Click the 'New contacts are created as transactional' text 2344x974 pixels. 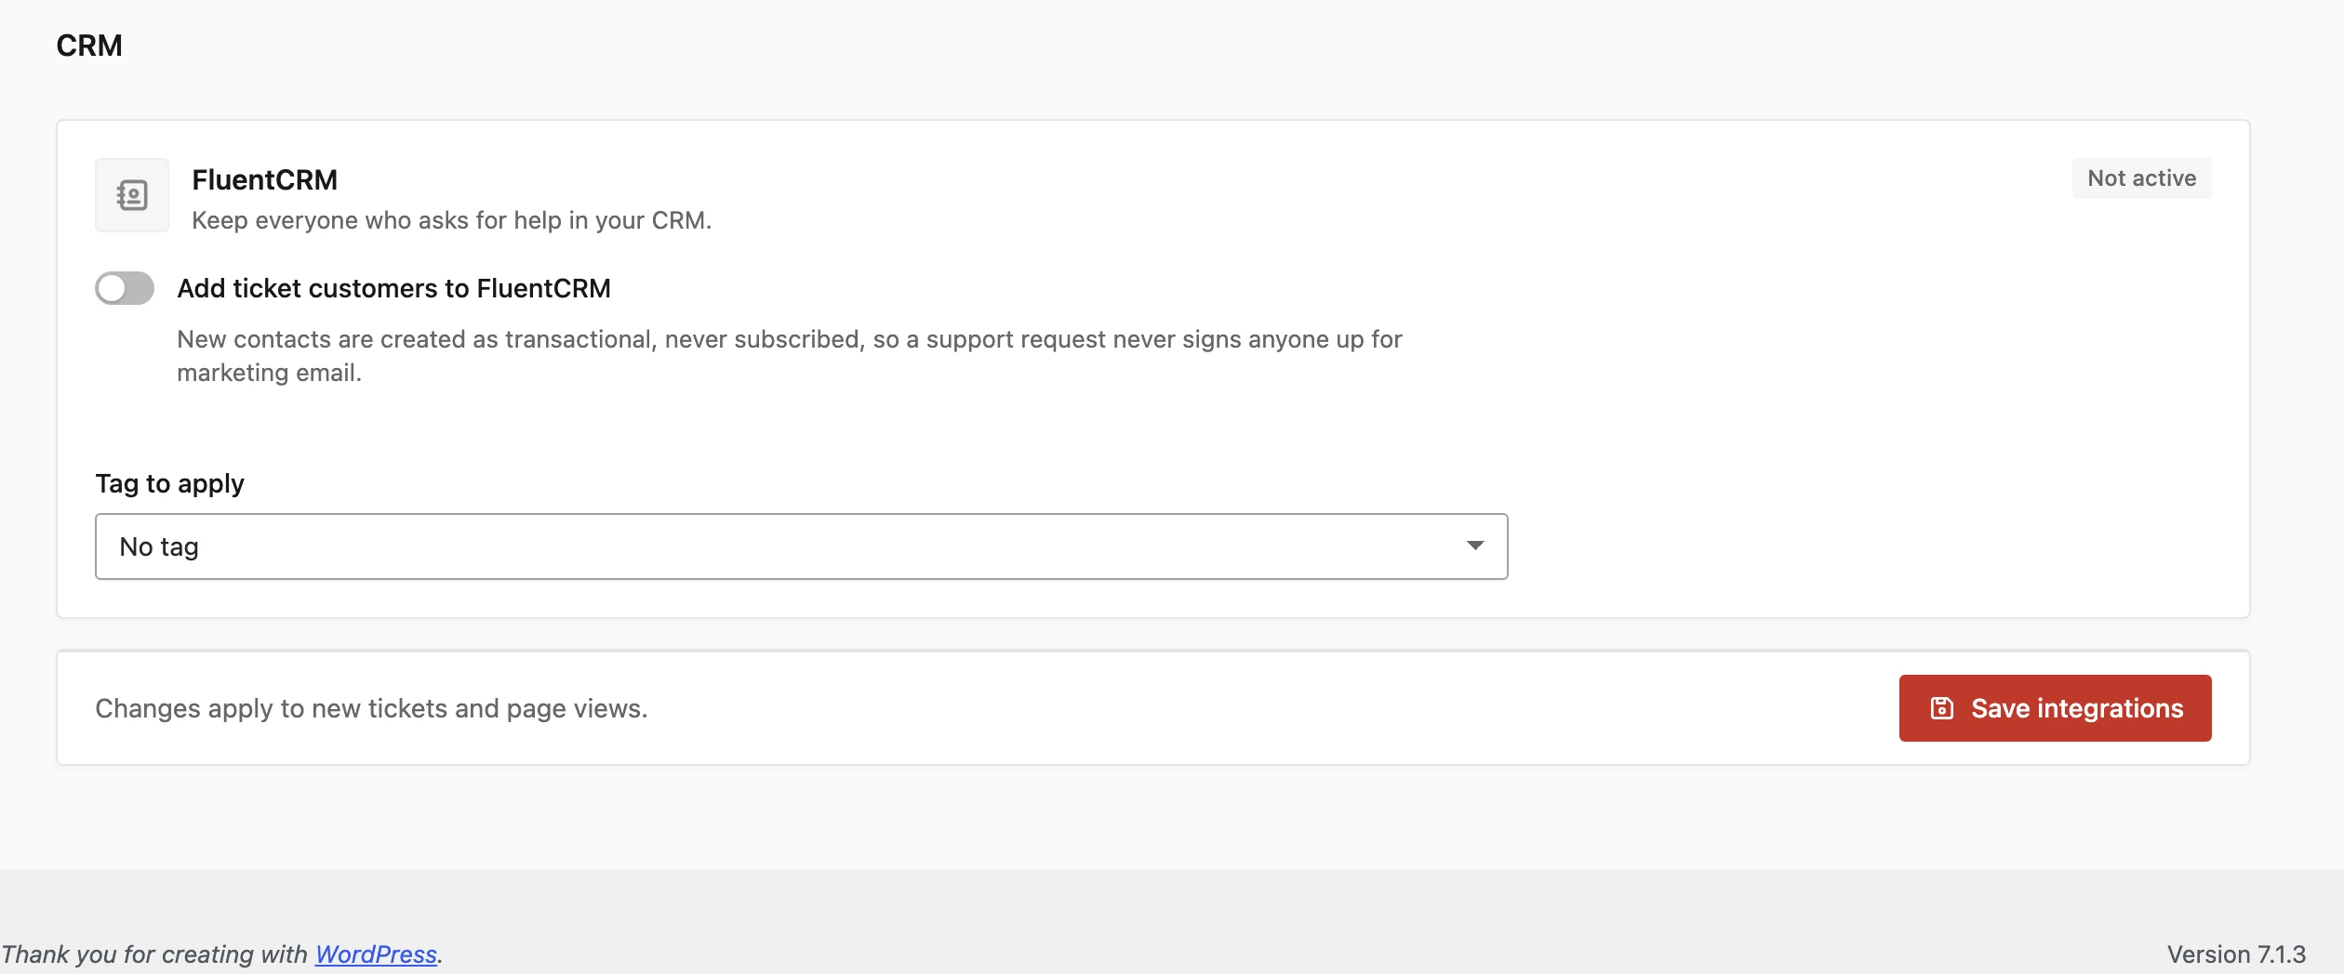point(789,356)
